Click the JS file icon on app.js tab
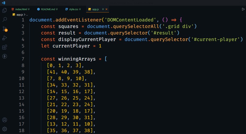This screenshot has width=246, height=134. click(x=90, y=9)
